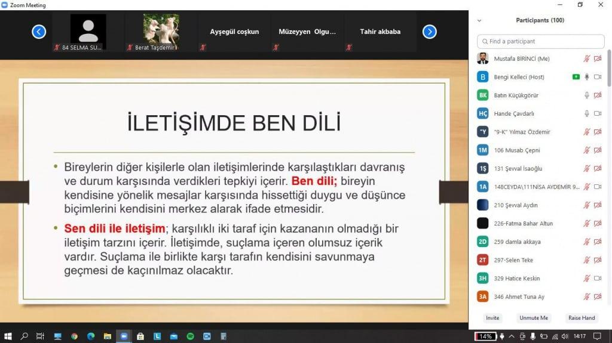The image size is (612, 343).
Task: Click the disabled camera icon for 297-Selen Teke
Action: [x=597, y=260]
